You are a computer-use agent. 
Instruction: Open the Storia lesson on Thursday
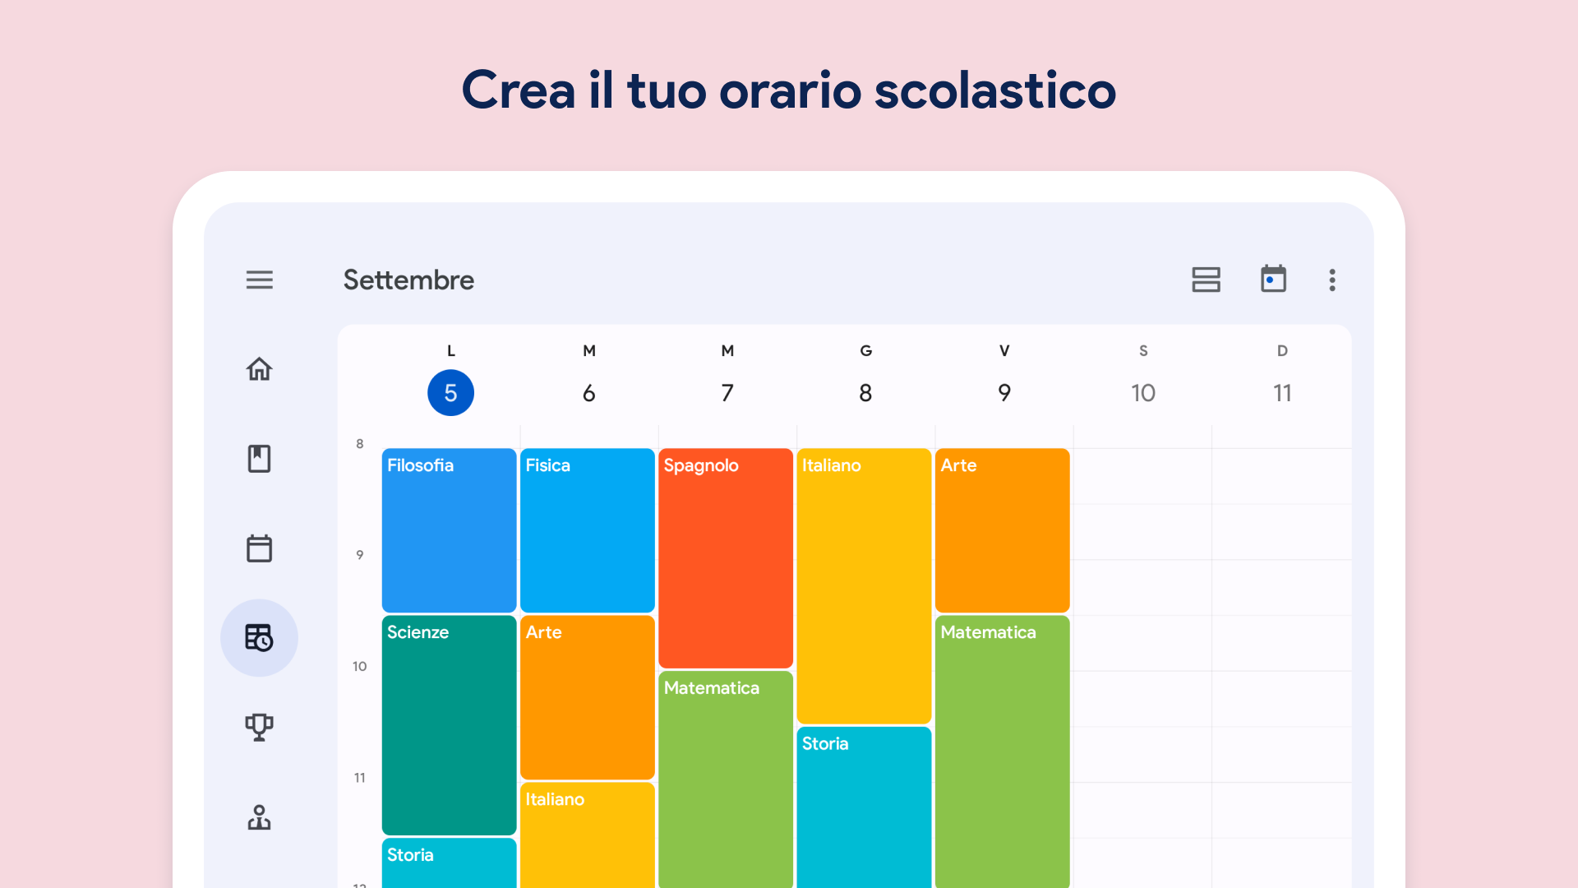click(864, 806)
